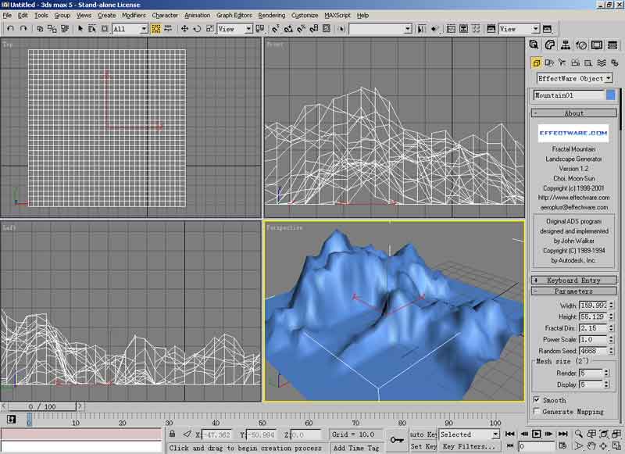The image size is (625, 454).
Task: Click the Undo arrow in the main toolbar
Action: [10, 29]
